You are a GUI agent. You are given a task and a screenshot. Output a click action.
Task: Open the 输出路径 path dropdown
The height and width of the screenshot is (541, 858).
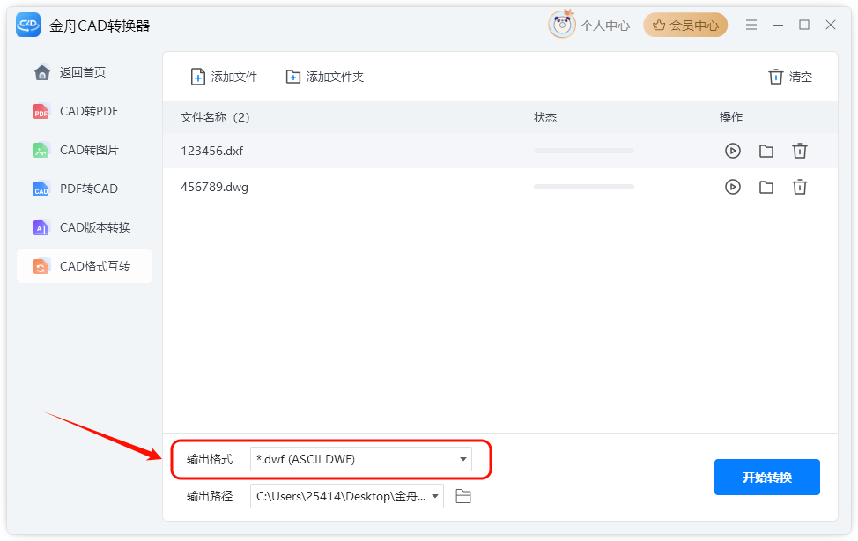[x=347, y=496]
